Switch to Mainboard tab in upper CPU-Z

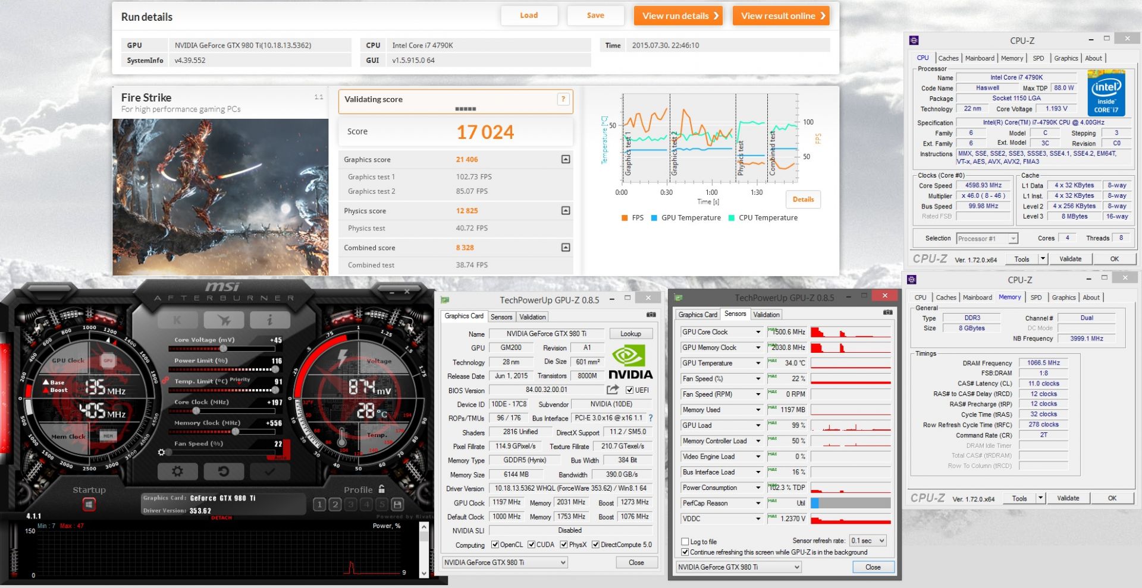click(980, 58)
